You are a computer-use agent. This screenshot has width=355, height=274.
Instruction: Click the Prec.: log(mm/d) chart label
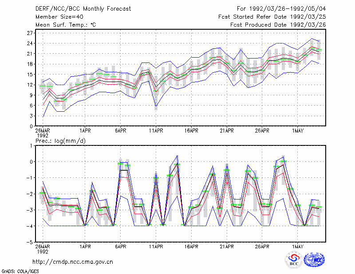click(60, 141)
